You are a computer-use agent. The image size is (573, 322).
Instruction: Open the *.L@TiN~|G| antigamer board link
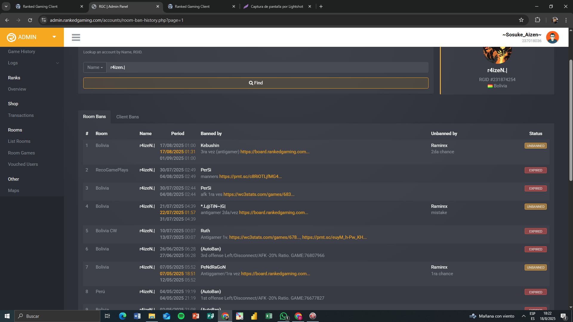pos(274,213)
